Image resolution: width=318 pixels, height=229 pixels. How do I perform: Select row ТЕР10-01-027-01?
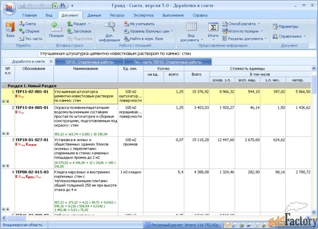156,153
